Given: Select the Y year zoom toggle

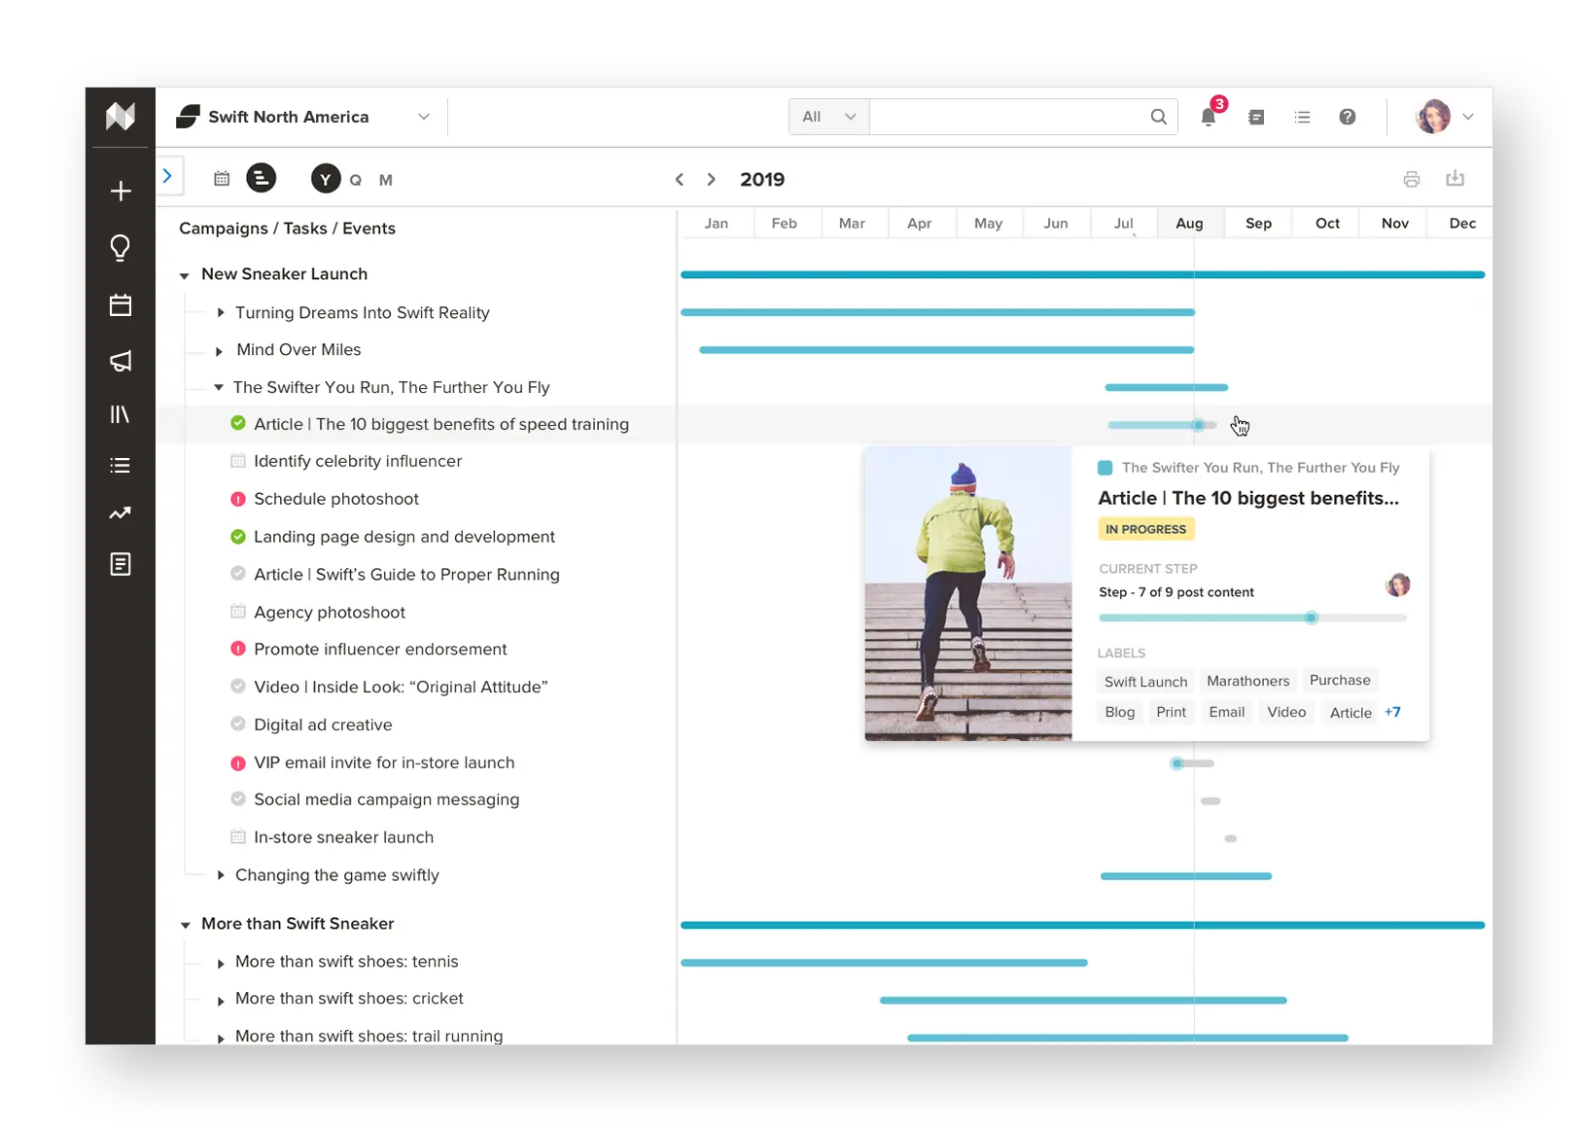Looking at the screenshot, I should click(x=326, y=179).
